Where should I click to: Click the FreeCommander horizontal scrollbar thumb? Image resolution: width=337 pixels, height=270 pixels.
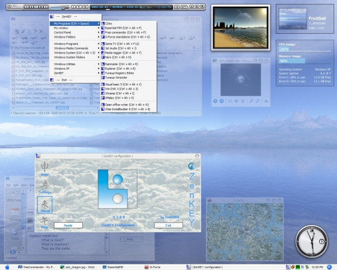(62, 107)
